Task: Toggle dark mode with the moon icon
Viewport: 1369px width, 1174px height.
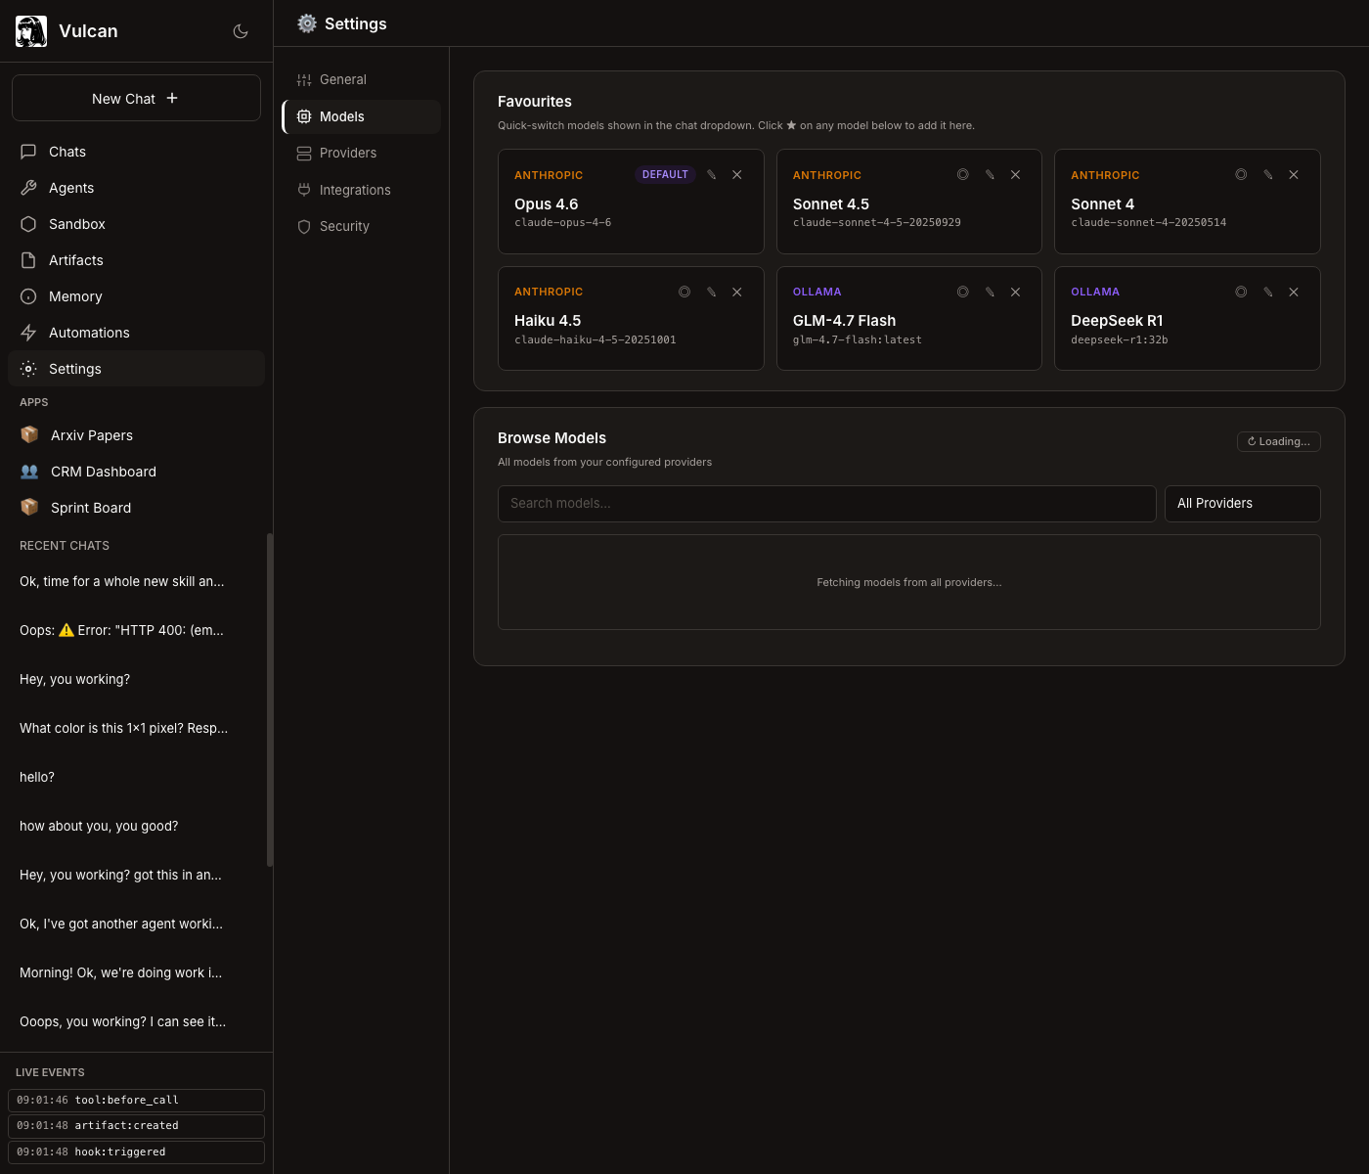Action: pyautogui.click(x=241, y=31)
